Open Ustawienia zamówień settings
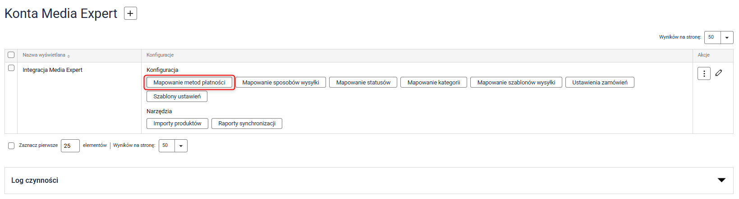Screen dimensions: 739x199 [x=600, y=82]
